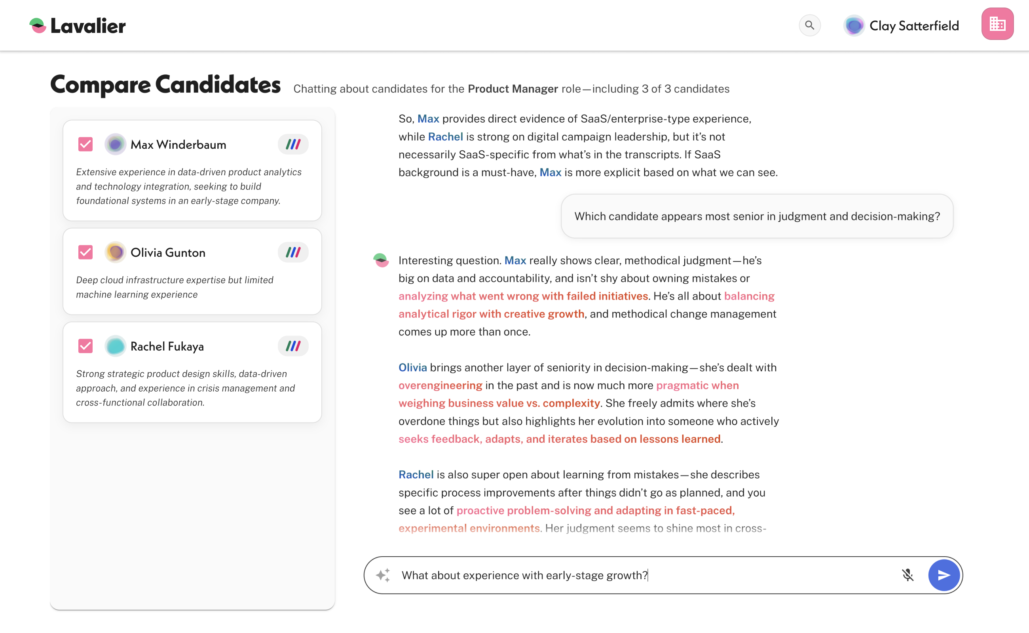Uncheck Rachel Fukaya candidate checkbox
This screenshot has width=1029, height=633.
[x=85, y=346]
